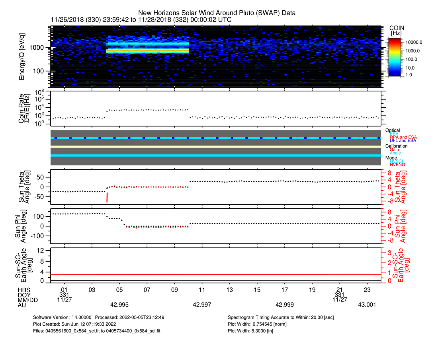This screenshot has height=338, width=438.
Task: Click the bright red-yellow band in the spectrogram
Action: pyautogui.click(x=147, y=51)
